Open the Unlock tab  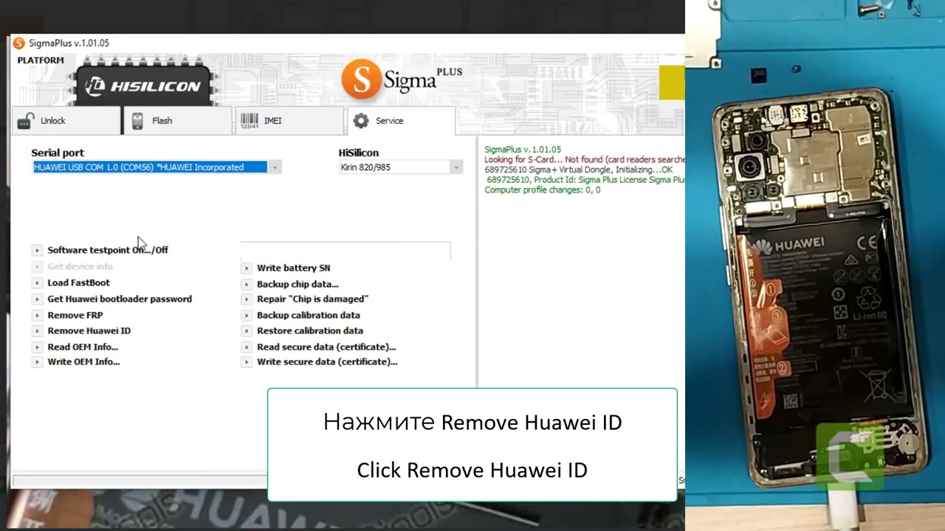66,121
